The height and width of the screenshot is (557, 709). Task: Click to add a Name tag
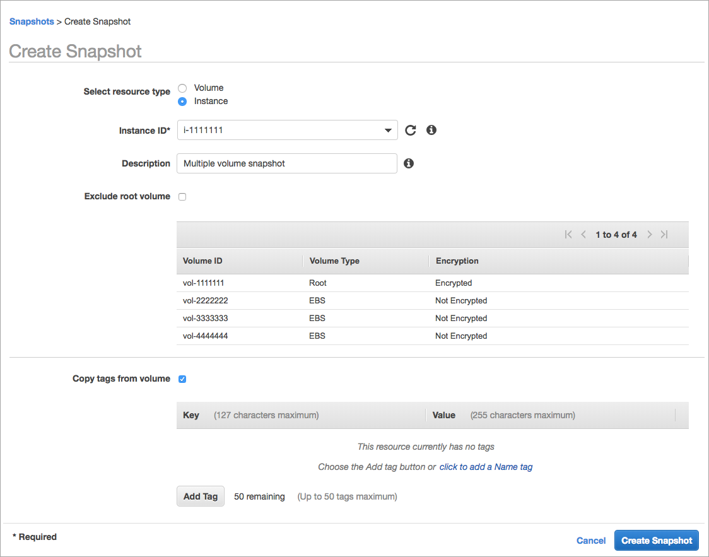pos(486,466)
